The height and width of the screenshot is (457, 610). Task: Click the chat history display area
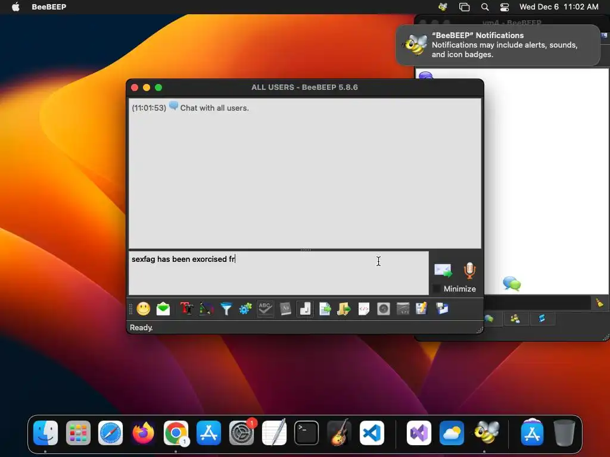[305, 173]
